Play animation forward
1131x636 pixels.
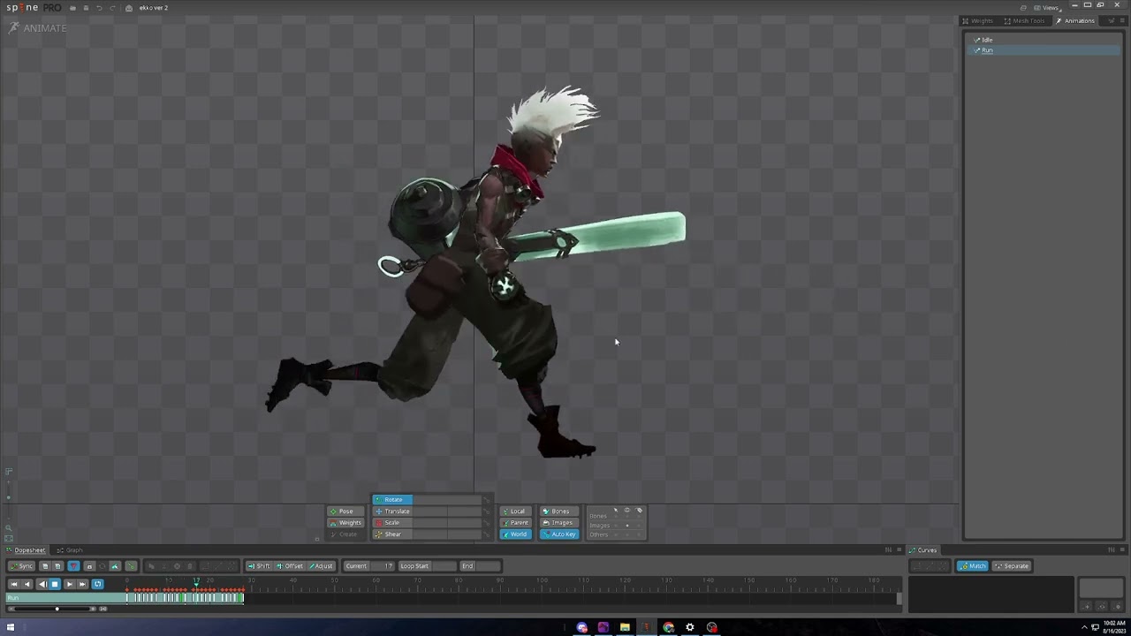point(69,584)
